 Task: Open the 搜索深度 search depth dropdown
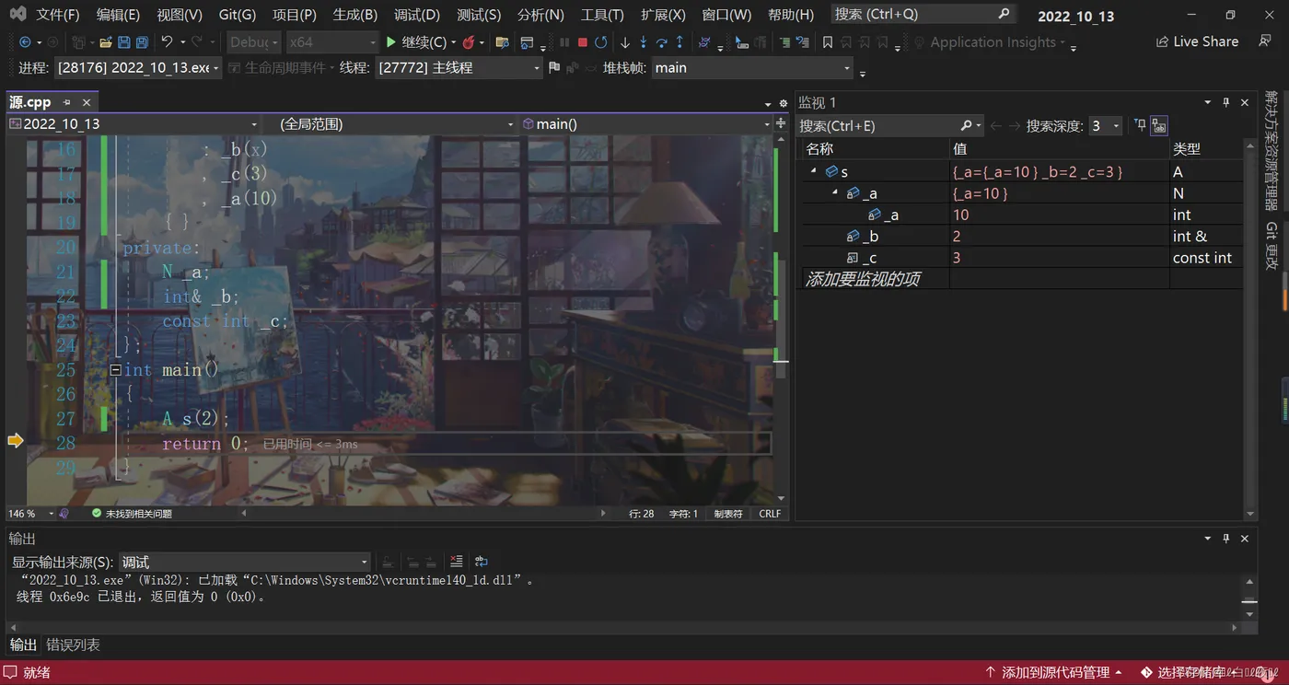click(1105, 126)
